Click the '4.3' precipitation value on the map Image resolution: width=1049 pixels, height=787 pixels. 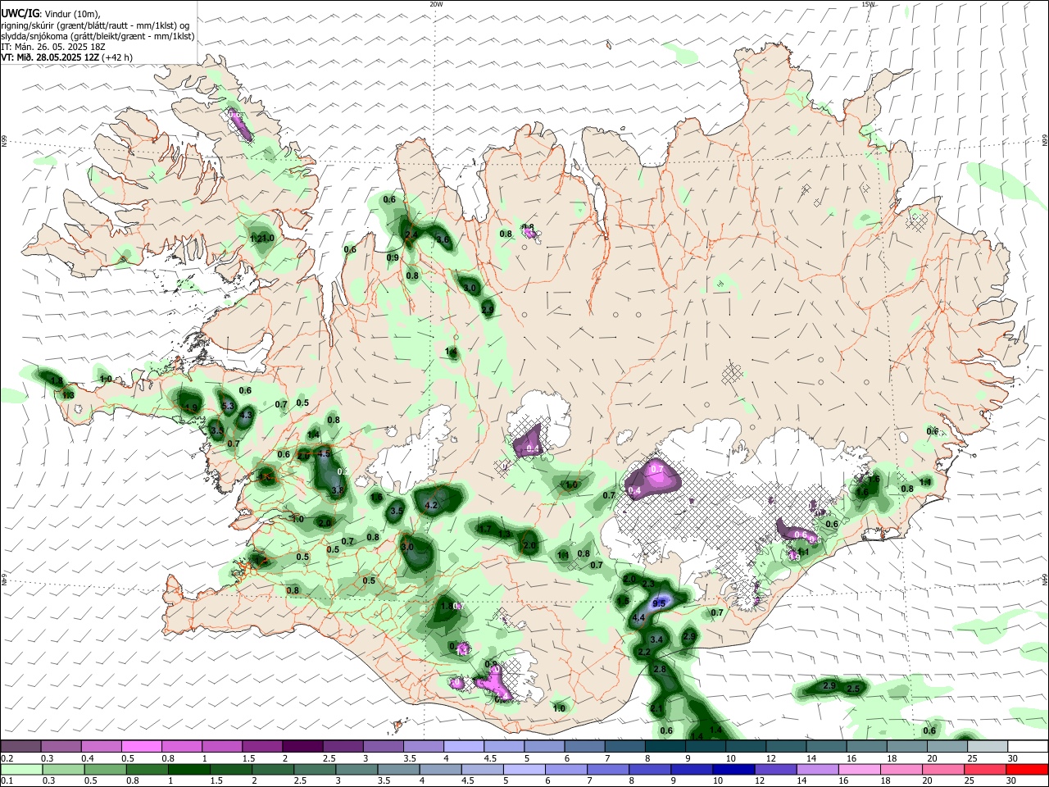click(246, 416)
